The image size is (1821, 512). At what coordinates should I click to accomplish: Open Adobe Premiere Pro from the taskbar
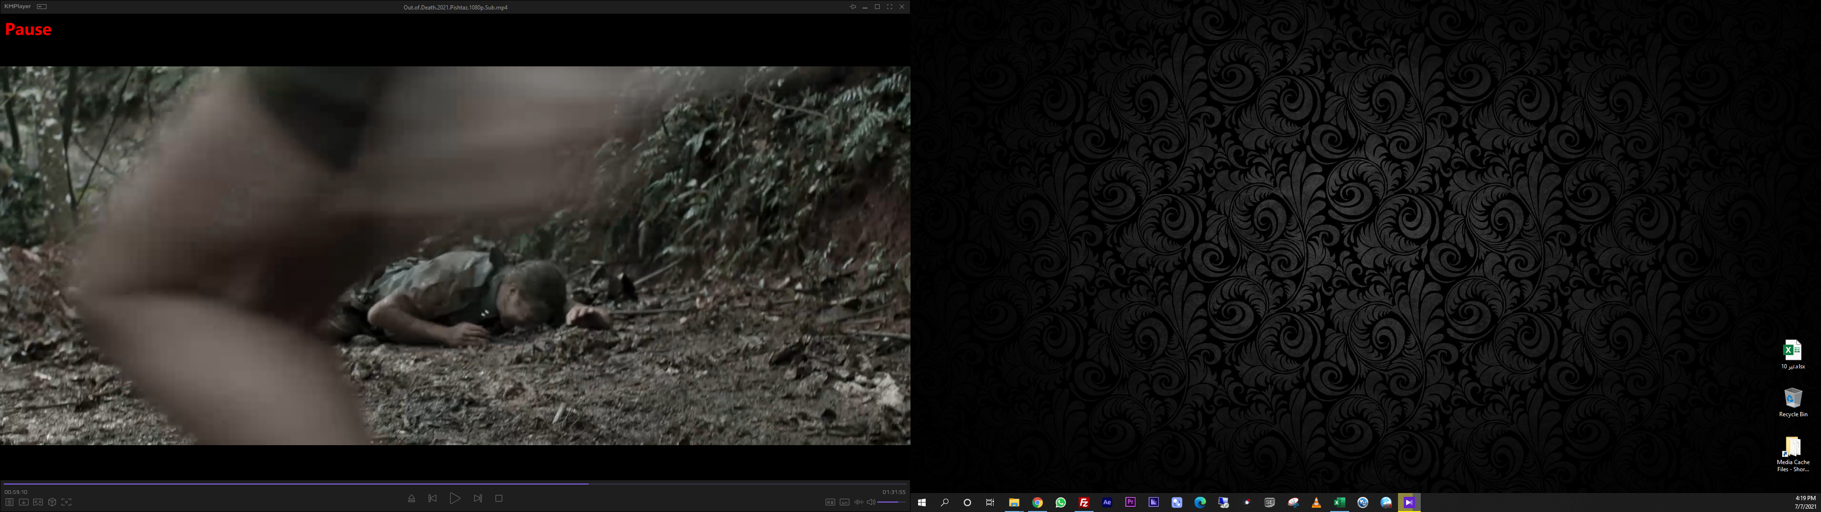1131,502
